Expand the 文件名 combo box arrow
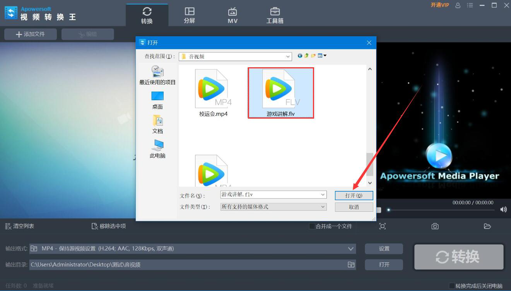This screenshot has width=511, height=291. tap(323, 195)
